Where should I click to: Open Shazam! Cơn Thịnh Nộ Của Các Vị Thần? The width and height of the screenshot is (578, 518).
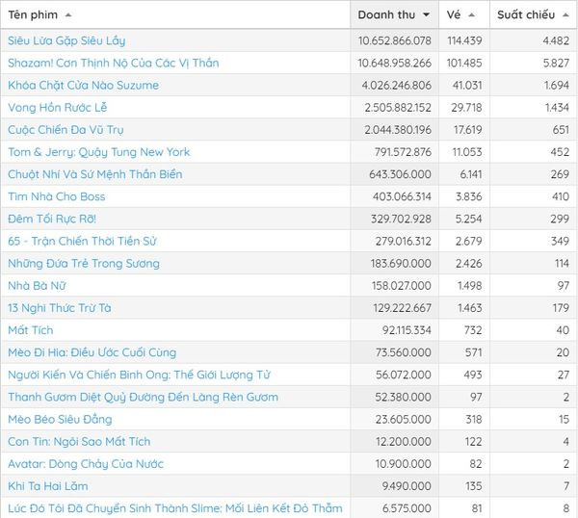point(113,63)
